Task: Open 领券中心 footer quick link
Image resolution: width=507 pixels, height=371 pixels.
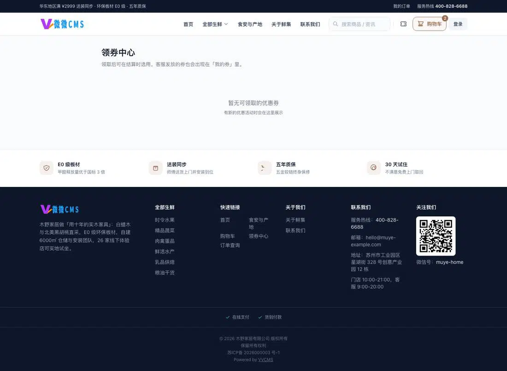Action: pyautogui.click(x=259, y=236)
